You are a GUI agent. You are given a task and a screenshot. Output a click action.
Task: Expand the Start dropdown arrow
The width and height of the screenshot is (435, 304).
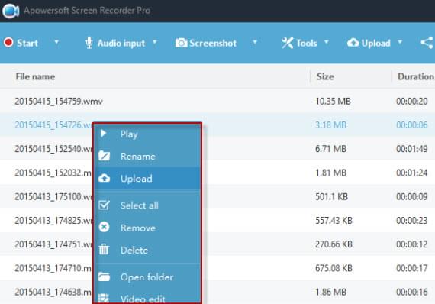point(56,42)
